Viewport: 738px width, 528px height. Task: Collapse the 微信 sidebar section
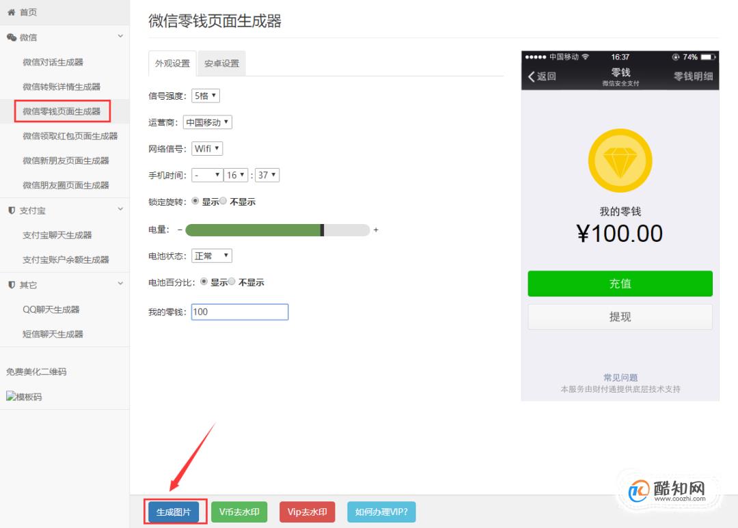120,36
